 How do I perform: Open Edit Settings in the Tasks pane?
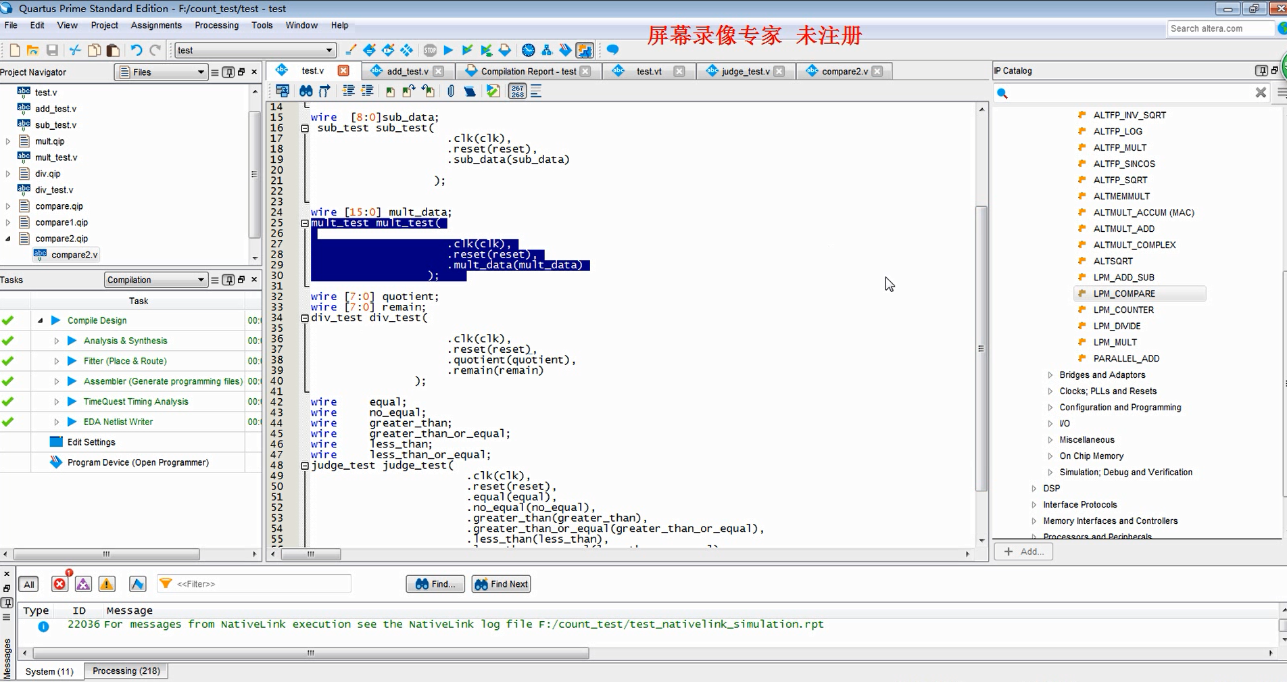pyautogui.click(x=91, y=442)
